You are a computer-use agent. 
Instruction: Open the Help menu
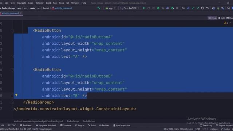click(84, 3)
